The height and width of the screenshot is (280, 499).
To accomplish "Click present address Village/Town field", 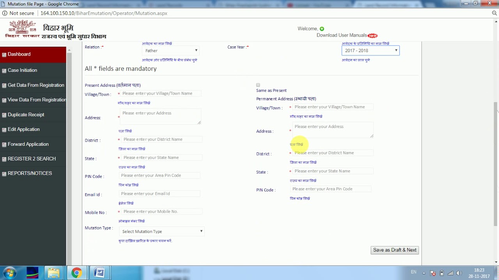I will [161, 93].
